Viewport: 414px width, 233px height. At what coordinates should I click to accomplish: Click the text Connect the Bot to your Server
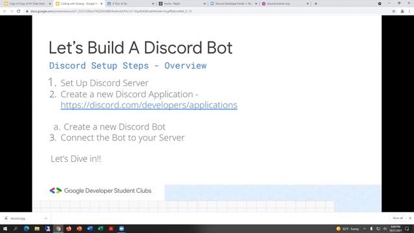122,138
